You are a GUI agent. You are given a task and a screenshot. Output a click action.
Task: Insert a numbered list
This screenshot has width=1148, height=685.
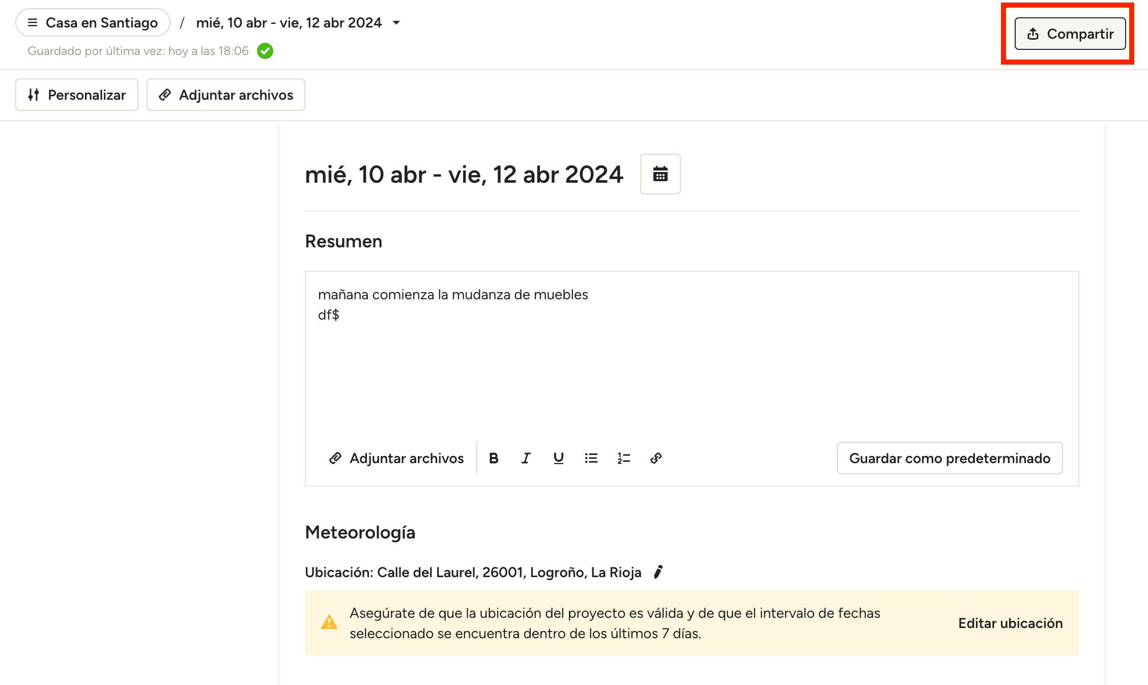coord(623,458)
